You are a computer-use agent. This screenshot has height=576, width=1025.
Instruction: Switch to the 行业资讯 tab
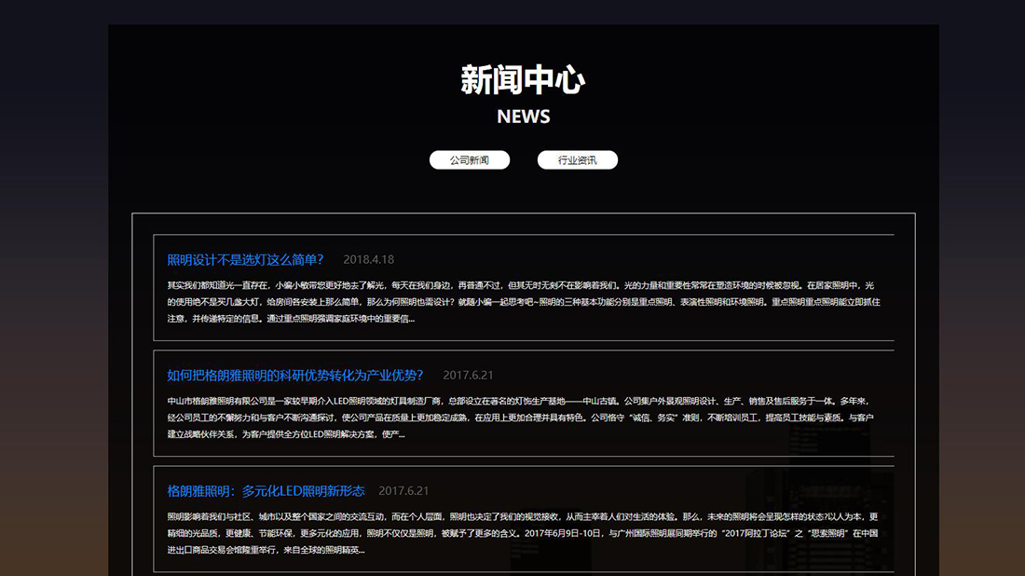(x=577, y=159)
